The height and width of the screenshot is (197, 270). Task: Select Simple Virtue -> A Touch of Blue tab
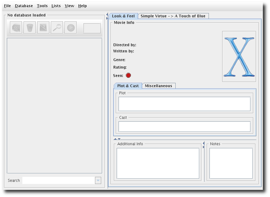[x=173, y=16]
